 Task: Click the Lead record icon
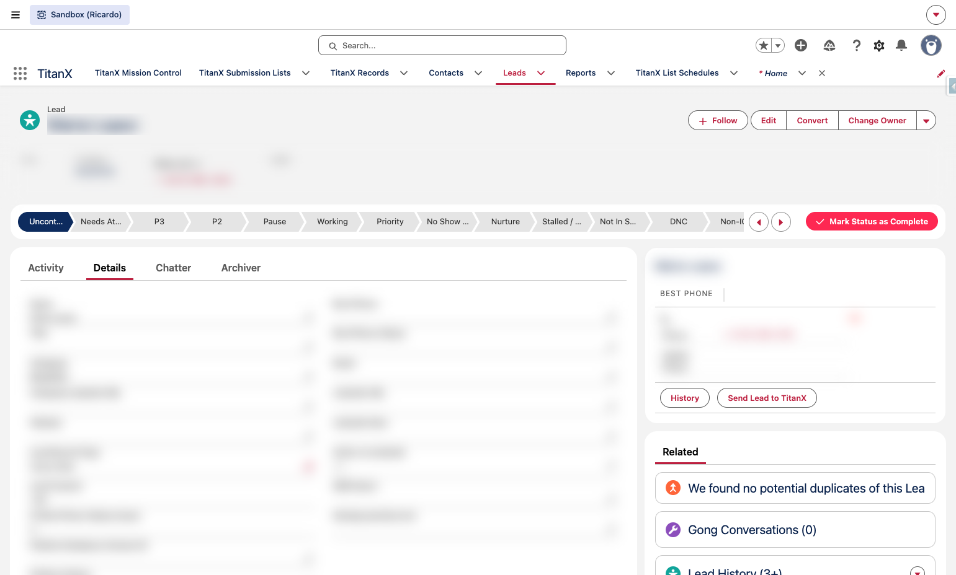point(30,120)
